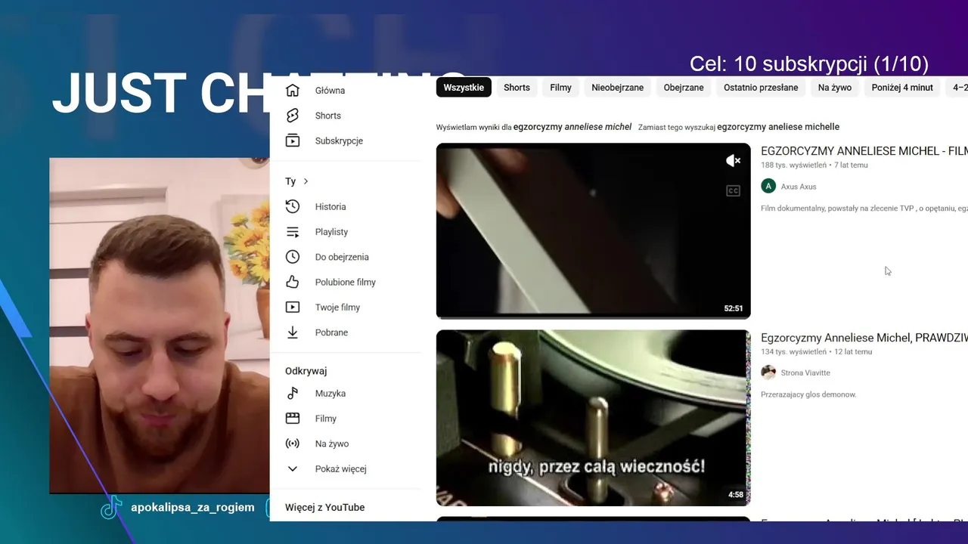Screen dimensions: 968x544
Task: Open the Axus Axus channel name
Action: point(799,187)
